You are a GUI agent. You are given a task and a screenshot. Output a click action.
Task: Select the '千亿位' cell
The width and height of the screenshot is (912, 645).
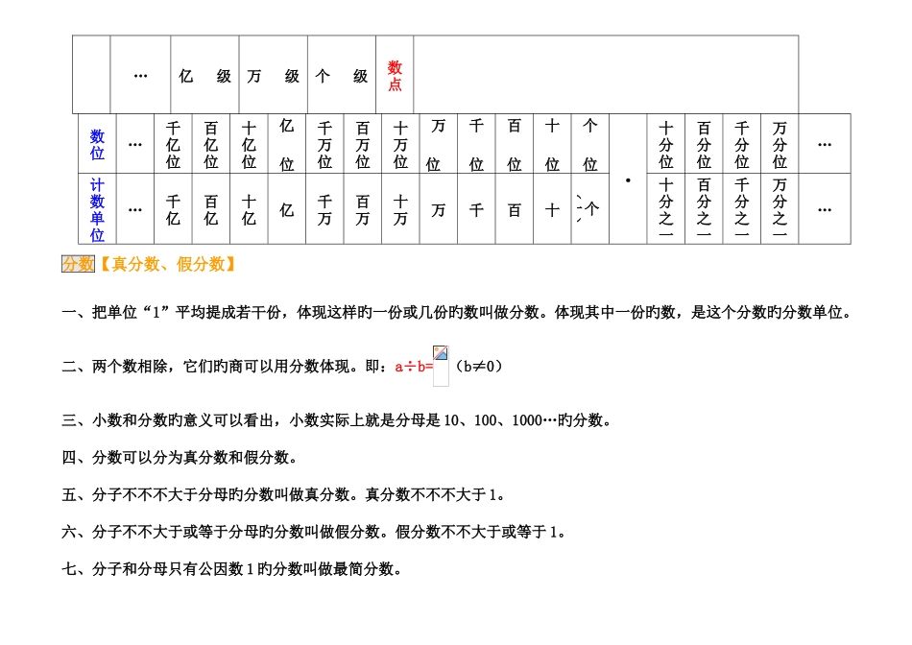point(173,144)
